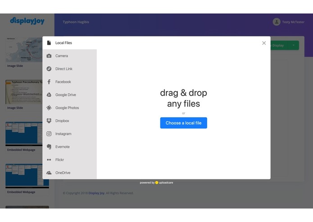Click the Dropbox logo icon
The image size is (313, 222).
tap(49, 120)
